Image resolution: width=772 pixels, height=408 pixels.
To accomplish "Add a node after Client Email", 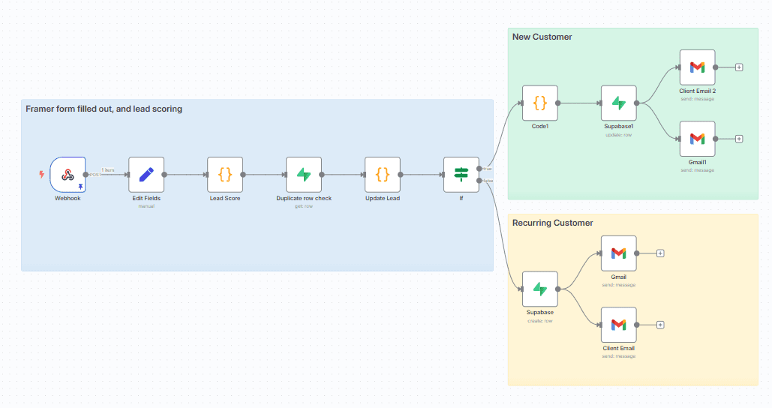I will 660,325.
